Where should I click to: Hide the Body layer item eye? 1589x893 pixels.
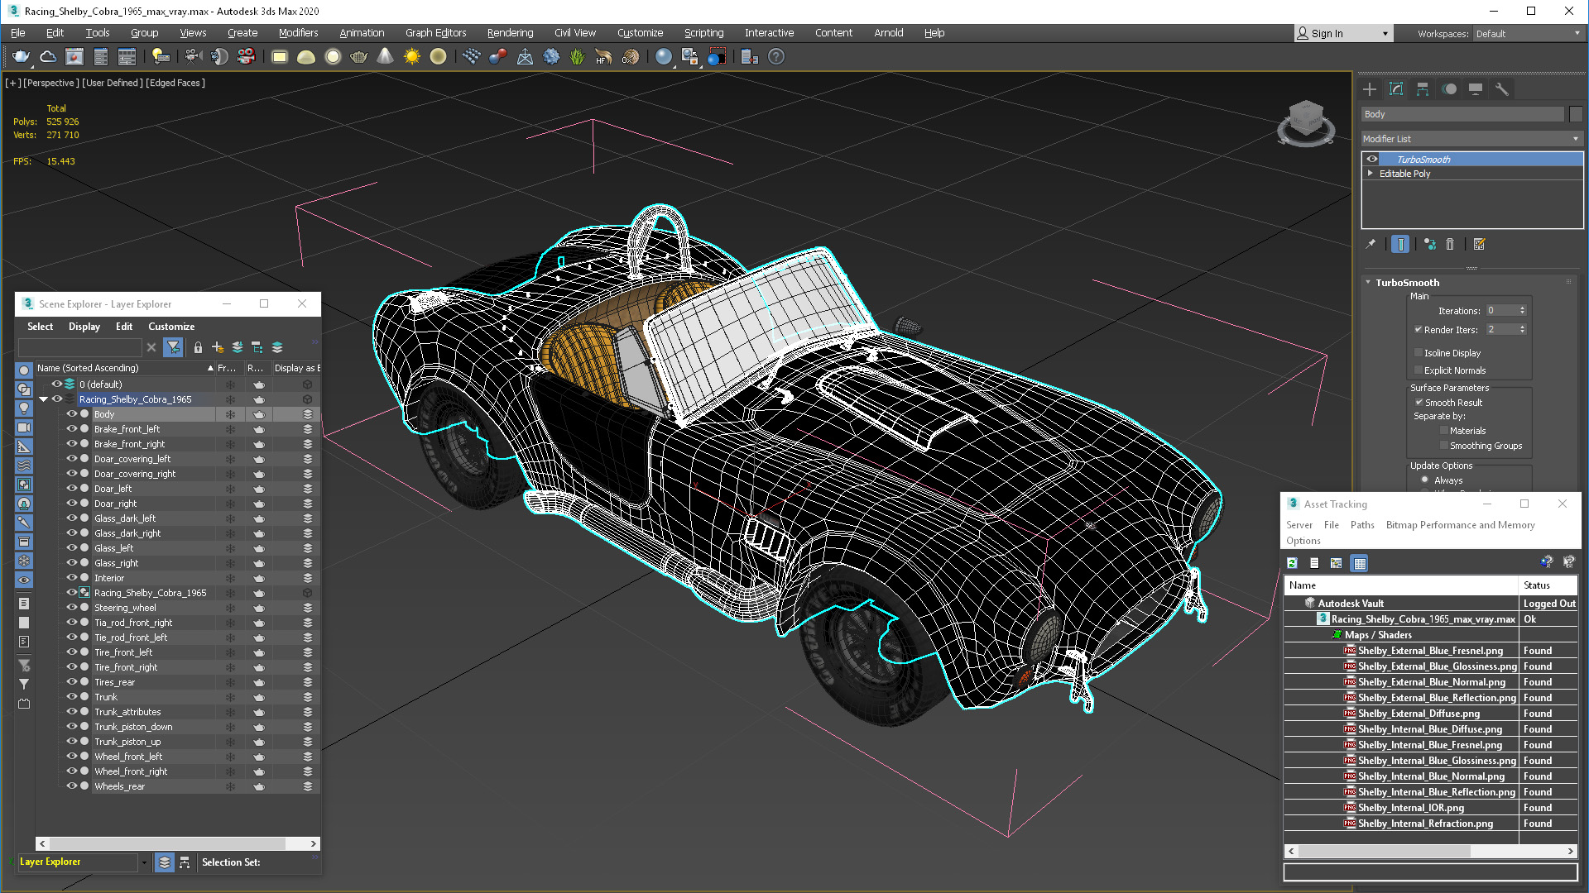coord(72,413)
